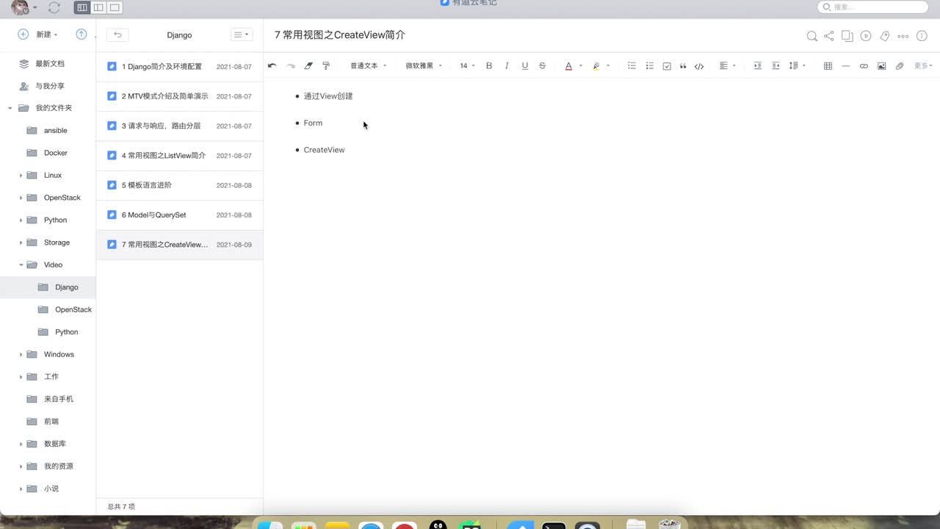Insert a code block
This screenshot has width=940, height=529.
[x=699, y=66]
